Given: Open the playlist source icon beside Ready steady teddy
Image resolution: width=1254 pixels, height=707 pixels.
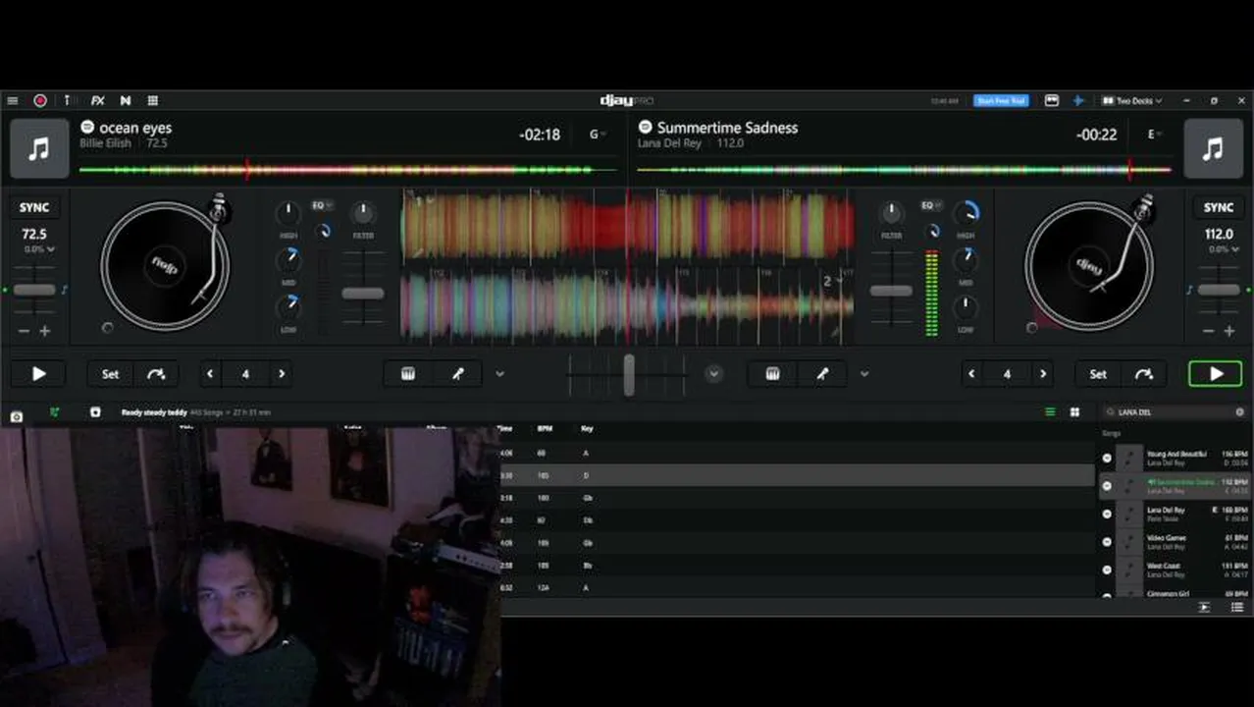Looking at the screenshot, I should click(95, 412).
